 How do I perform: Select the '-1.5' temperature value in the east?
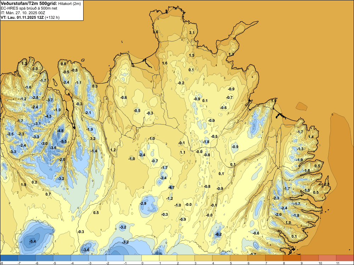tap(307, 191)
